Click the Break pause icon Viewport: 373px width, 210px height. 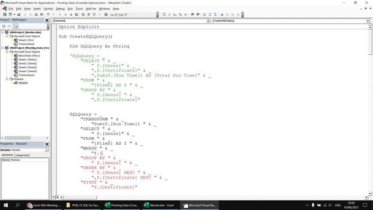pos(66,15)
